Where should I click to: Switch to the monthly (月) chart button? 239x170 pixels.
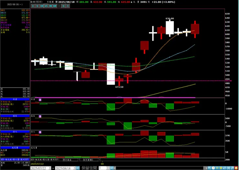click(68, 6)
